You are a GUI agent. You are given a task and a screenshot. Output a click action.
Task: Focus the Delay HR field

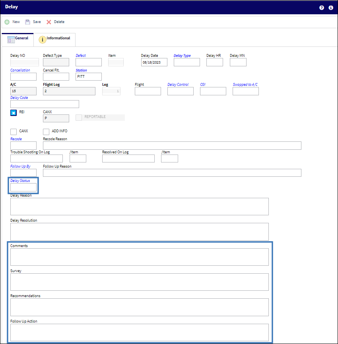pos(215,62)
